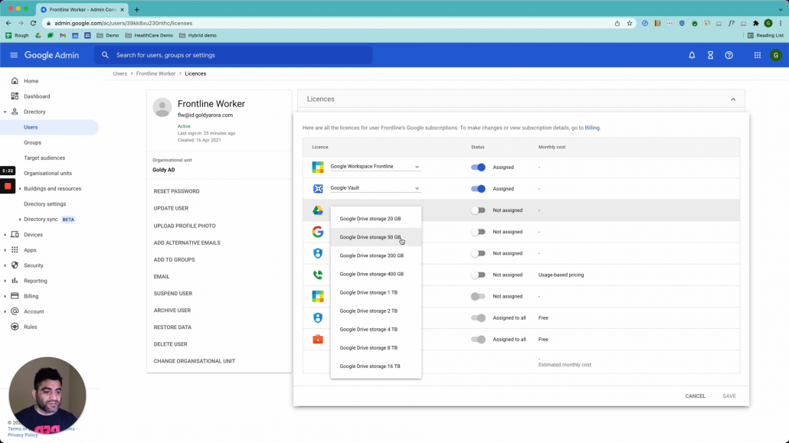Screen dimensions: 789x443
Task: Click the Home icon in sidebar
Action: point(15,81)
